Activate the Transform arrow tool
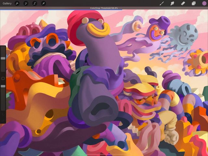The height and width of the screenshot is (156, 208). 44,4
